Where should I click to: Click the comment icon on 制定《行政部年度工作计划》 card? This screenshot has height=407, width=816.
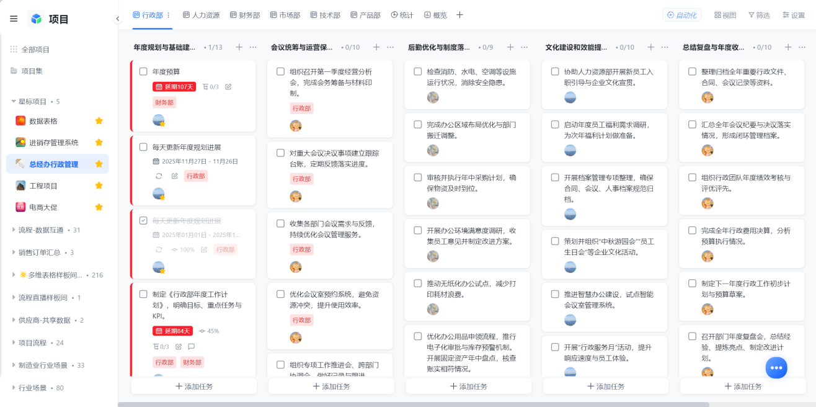pos(191,347)
